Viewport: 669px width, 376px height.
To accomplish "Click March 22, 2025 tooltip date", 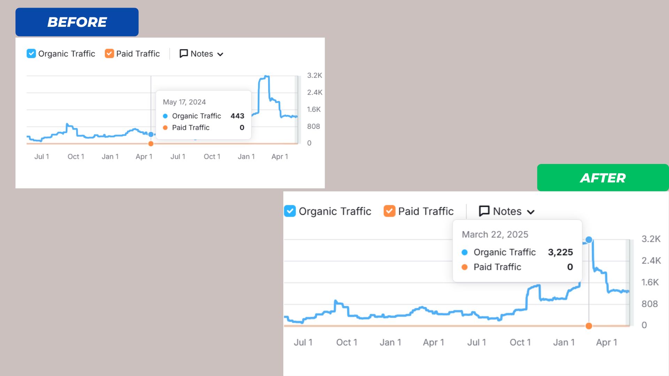I will [495, 235].
